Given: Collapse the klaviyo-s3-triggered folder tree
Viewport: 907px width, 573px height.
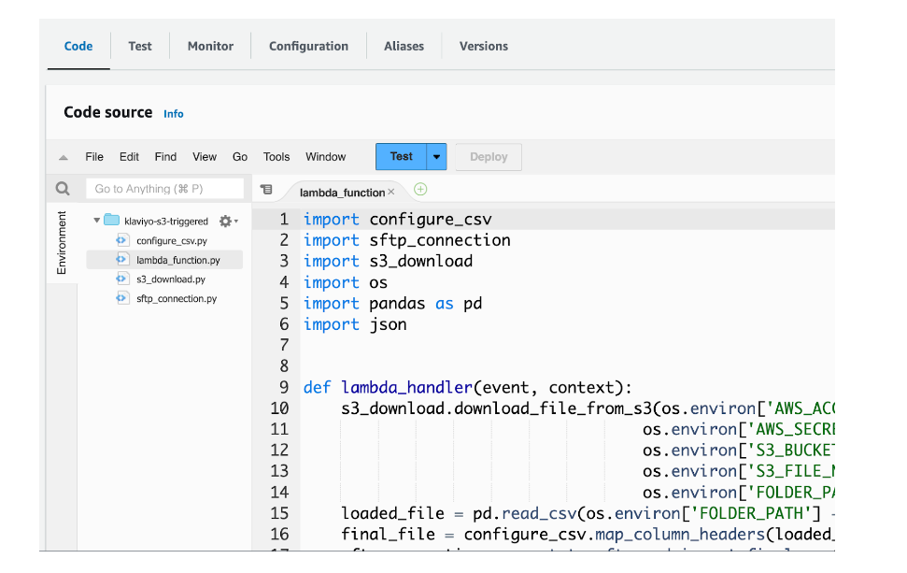Looking at the screenshot, I should click(96, 222).
